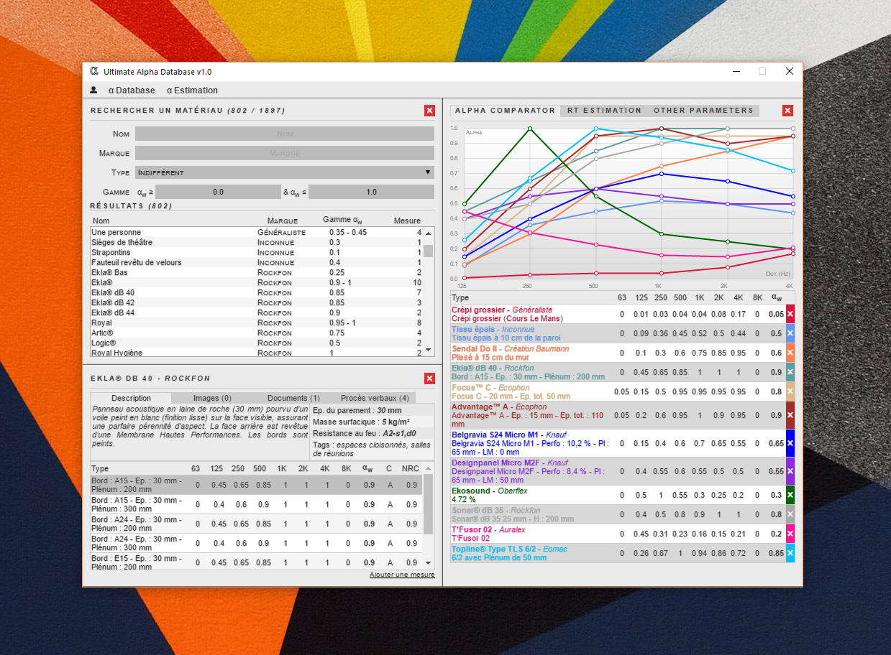
Task: Remove Designpanel Micro M2F from comparator
Action: coord(790,471)
